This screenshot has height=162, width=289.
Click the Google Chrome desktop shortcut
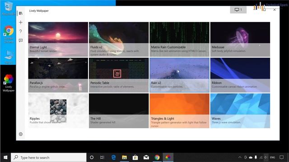9,34
